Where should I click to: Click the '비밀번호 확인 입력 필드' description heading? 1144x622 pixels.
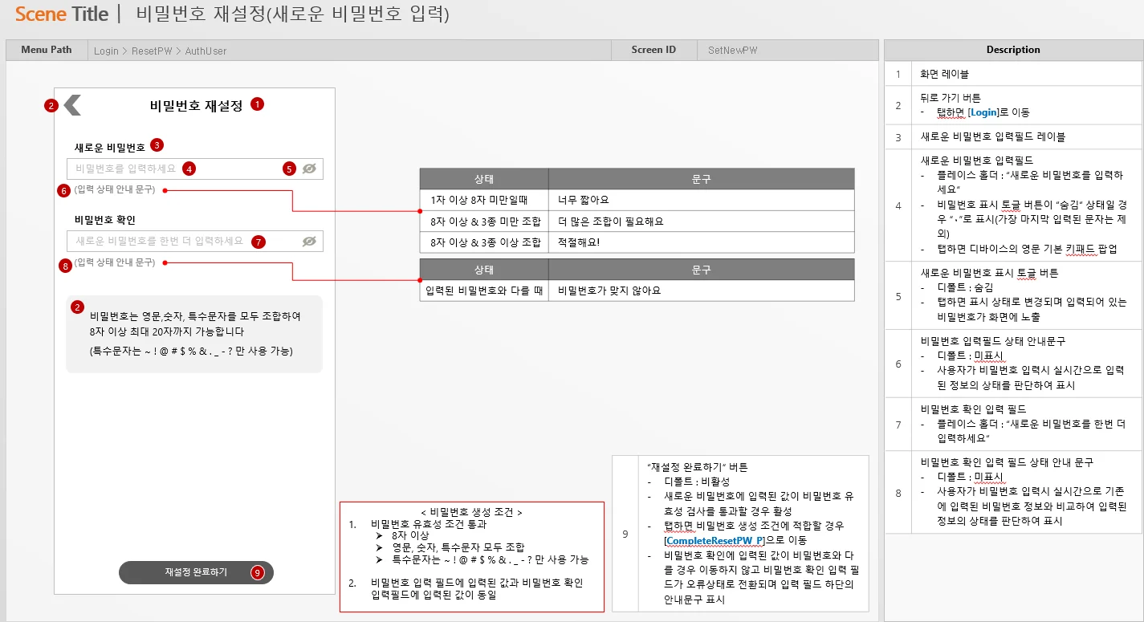pyautogui.click(x=973, y=409)
